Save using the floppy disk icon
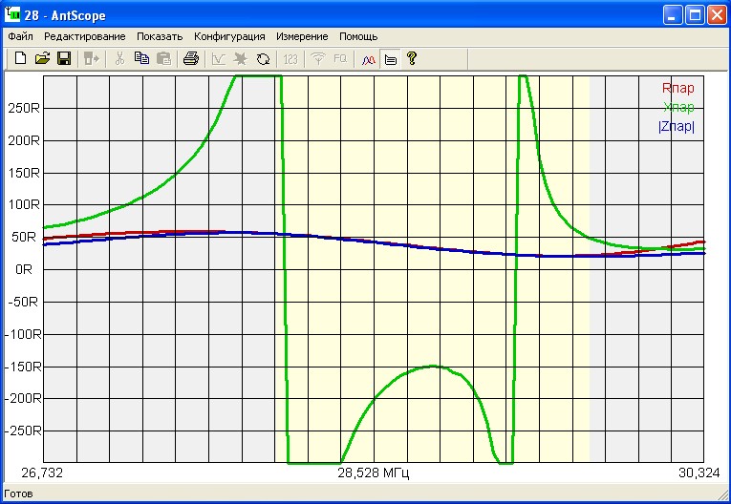The width and height of the screenshot is (731, 504). coord(64,59)
